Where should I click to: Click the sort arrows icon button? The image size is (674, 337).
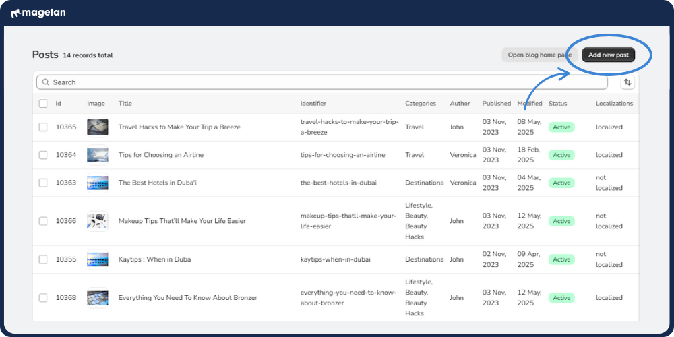pos(627,82)
